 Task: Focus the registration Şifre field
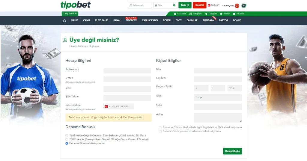point(127,89)
